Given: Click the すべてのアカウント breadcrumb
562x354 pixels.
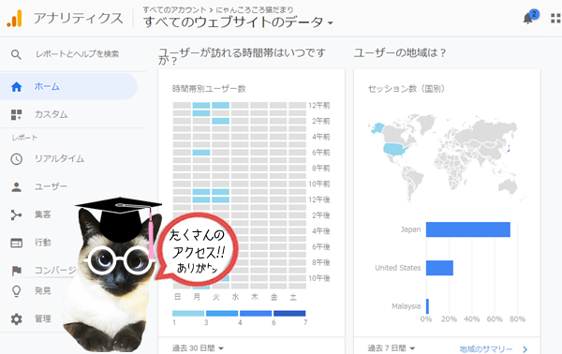Looking at the screenshot, I should [174, 9].
